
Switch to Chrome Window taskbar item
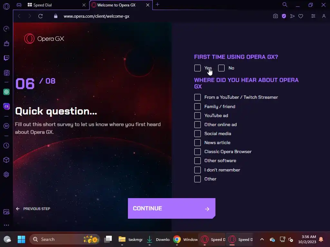tap(185, 239)
